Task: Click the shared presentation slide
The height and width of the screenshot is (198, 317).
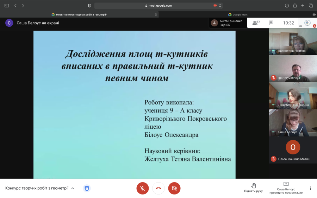Action: pos(135,104)
